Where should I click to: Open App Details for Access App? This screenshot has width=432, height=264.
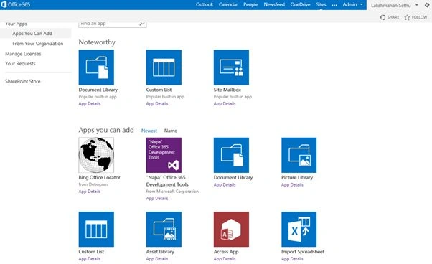click(x=225, y=259)
